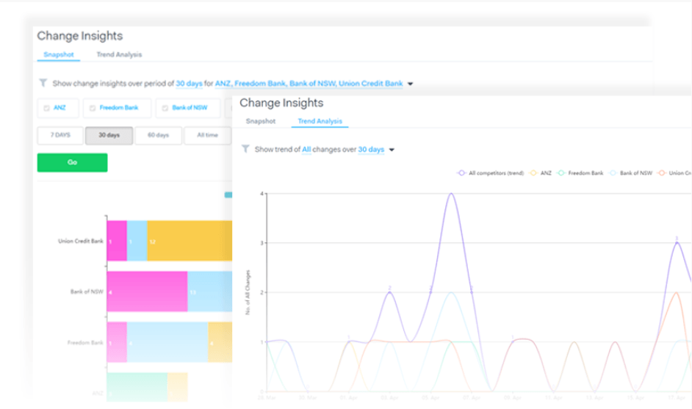
Task: Check the ANZ checkbox
Action: (46, 108)
